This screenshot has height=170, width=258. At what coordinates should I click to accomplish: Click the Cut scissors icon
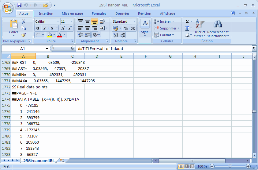pos(24,21)
